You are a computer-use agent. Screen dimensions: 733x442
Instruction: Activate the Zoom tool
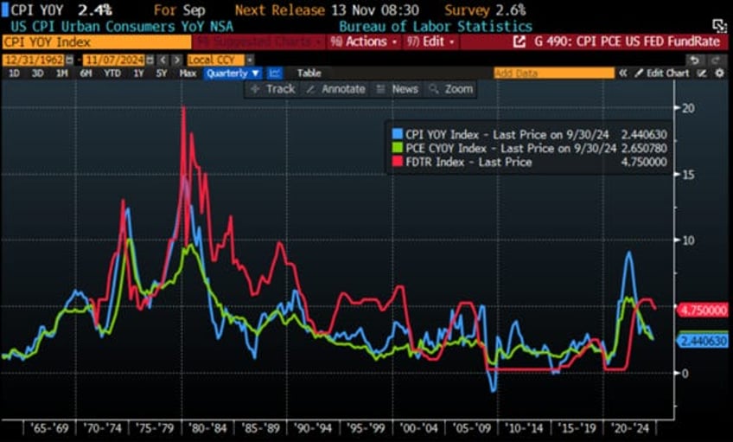click(x=450, y=89)
